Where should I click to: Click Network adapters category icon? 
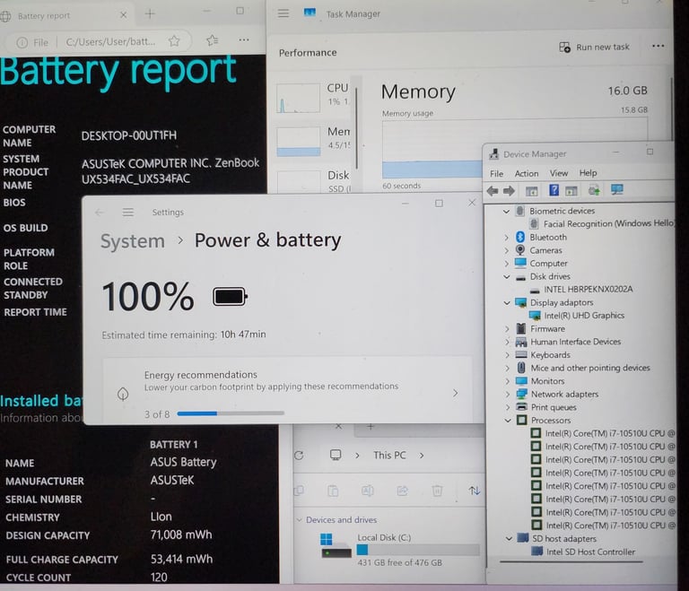521,394
